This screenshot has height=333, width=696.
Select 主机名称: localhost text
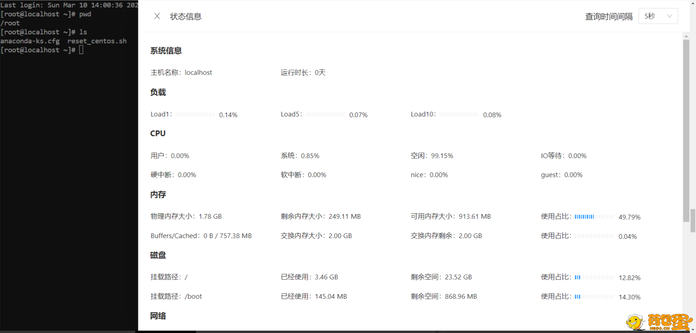pyautogui.click(x=181, y=72)
